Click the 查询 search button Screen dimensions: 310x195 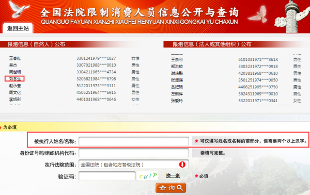coord(171,188)
